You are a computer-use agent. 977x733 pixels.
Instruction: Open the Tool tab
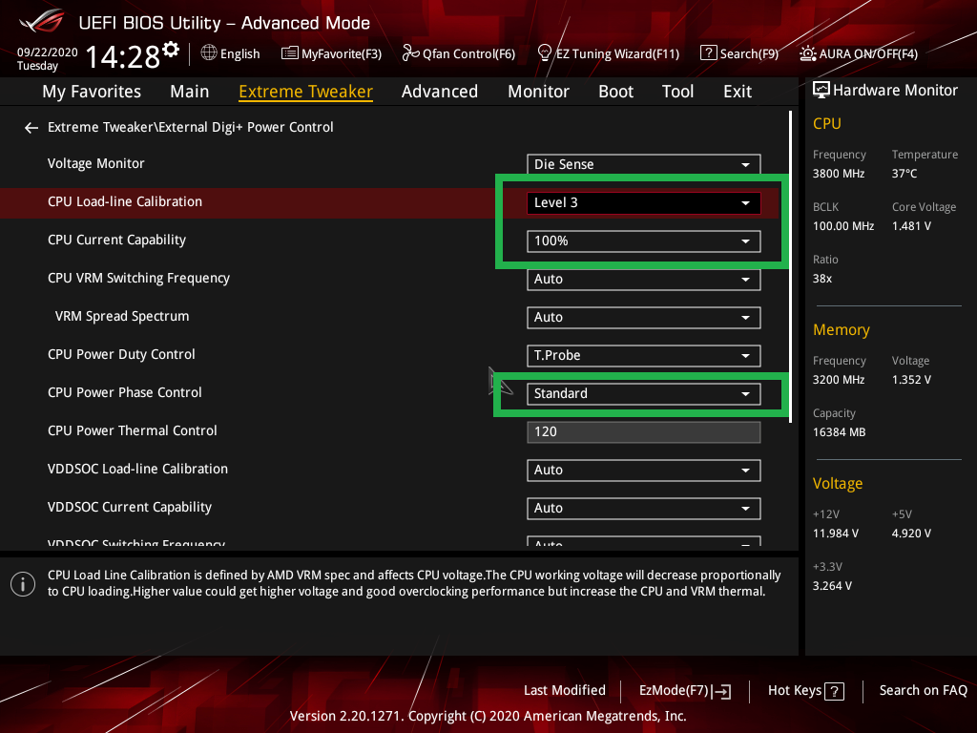point(677,92)
